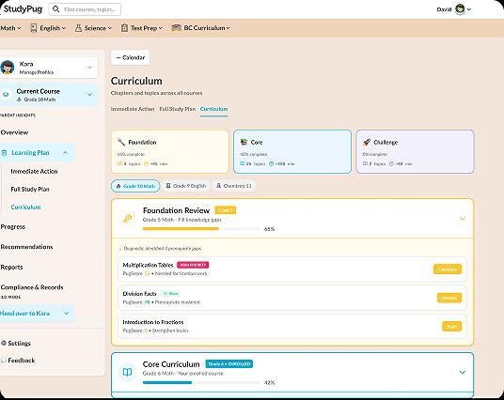504x400 pixels.
Task: Select the Curriculum tab
Action: tap(213, 109)
